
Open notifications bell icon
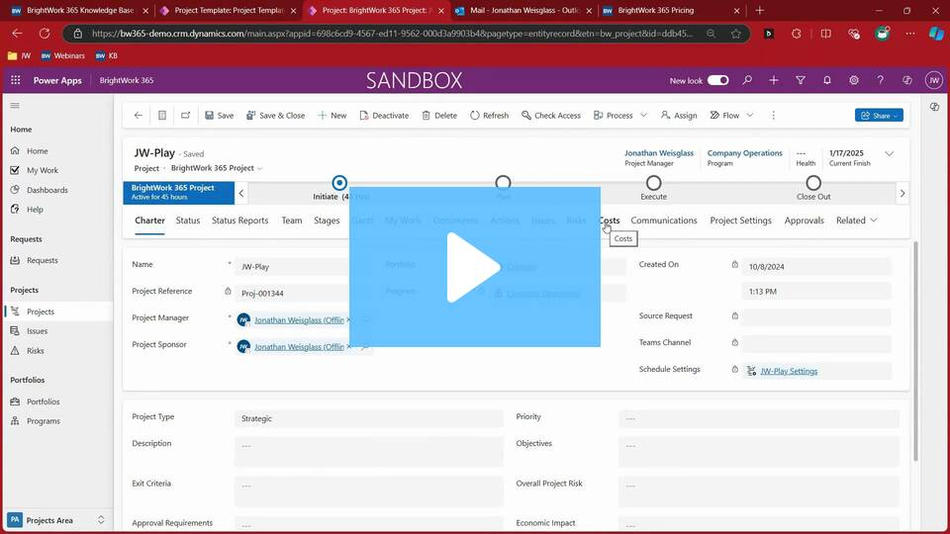827,80
